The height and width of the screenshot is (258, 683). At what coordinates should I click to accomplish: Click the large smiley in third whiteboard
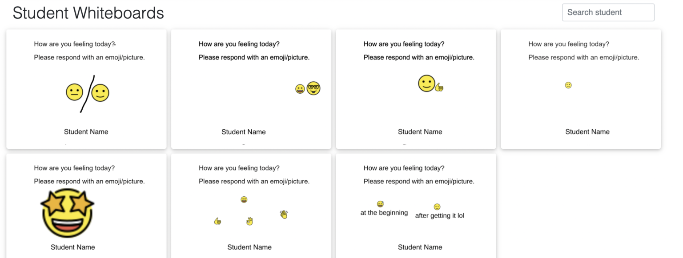(x=426, y=83)
